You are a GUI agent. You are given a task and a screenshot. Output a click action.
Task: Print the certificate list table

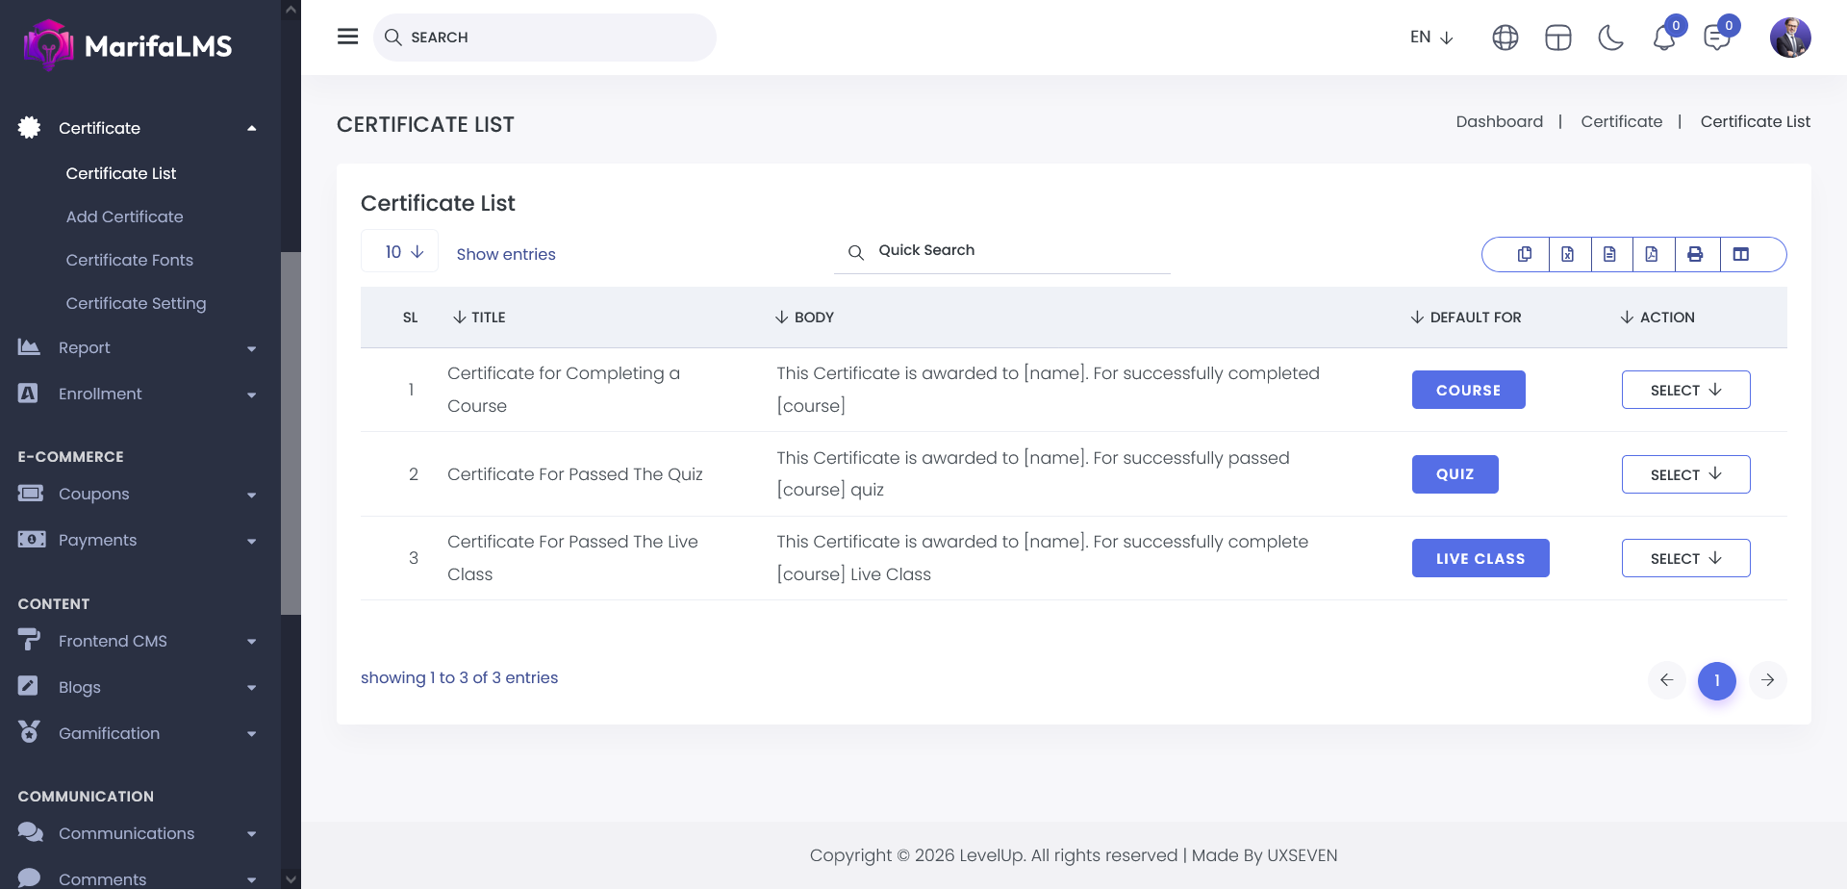pyautogui.click(x=1695, y=254)
